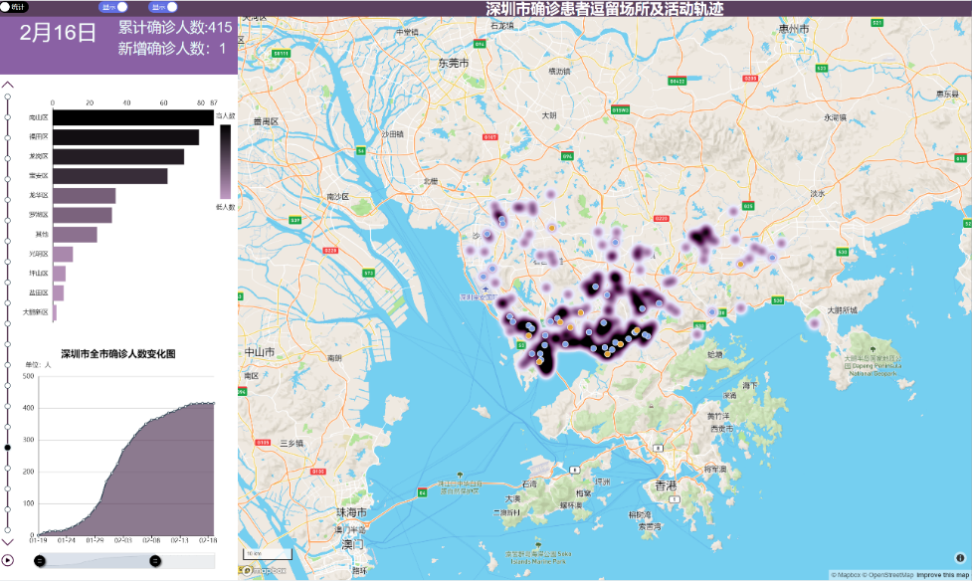Click the 香港 label on the map
Image resolution: width=972 pixels, height=581 pixels.
point(665,485)
